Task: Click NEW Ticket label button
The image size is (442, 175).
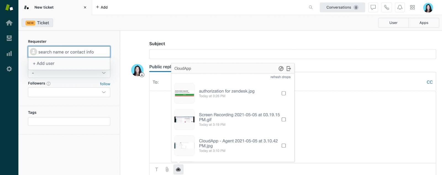Action: pyautogui.click(x=37, y=23)
